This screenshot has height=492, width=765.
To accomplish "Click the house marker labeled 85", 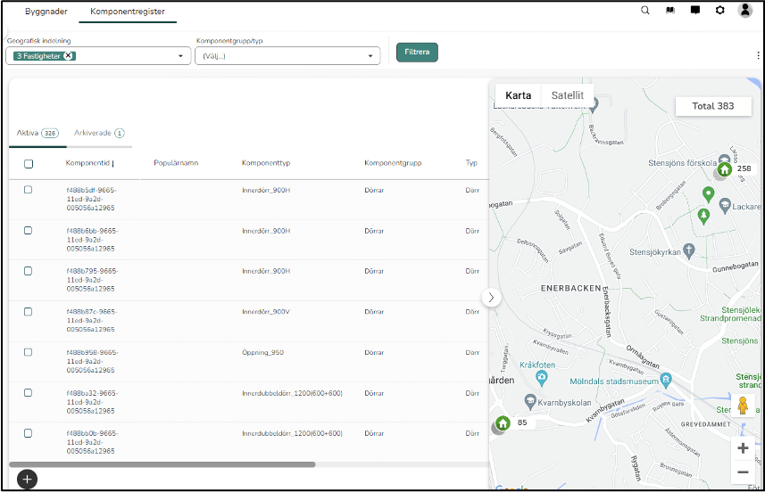I will click(503, 422).
